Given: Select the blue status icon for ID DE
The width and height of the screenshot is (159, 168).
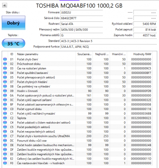Looking at the screenshot, I should click(x=5, y=145).
